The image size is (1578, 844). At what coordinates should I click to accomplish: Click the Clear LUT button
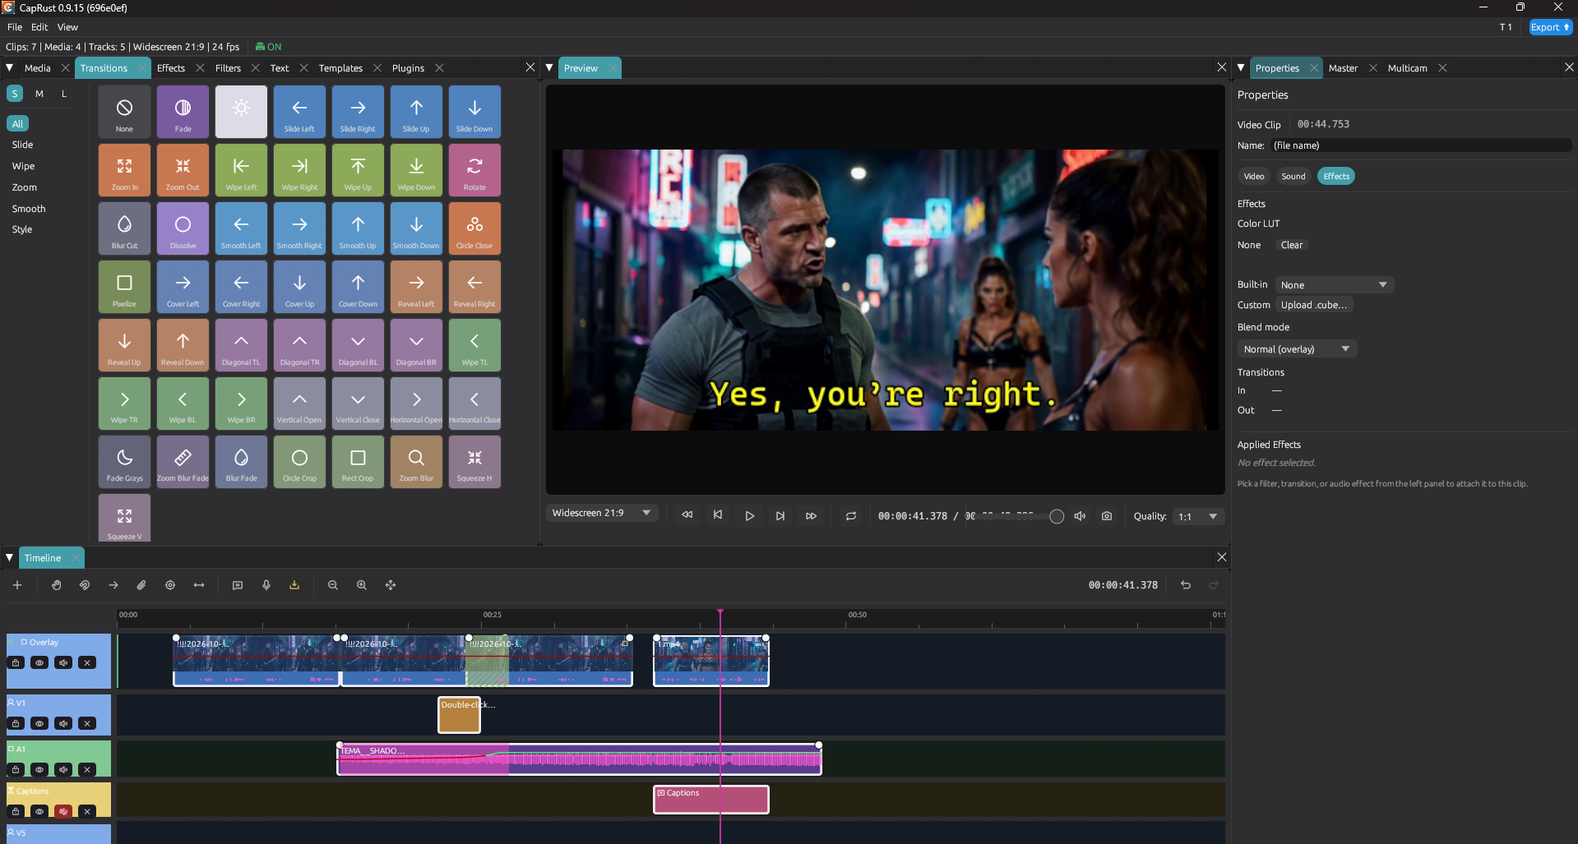[x=1291, y=245]
